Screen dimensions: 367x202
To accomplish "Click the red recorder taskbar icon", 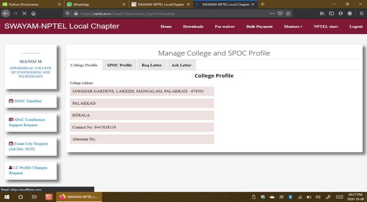I will pyautogui.click(x=49, y=197).
